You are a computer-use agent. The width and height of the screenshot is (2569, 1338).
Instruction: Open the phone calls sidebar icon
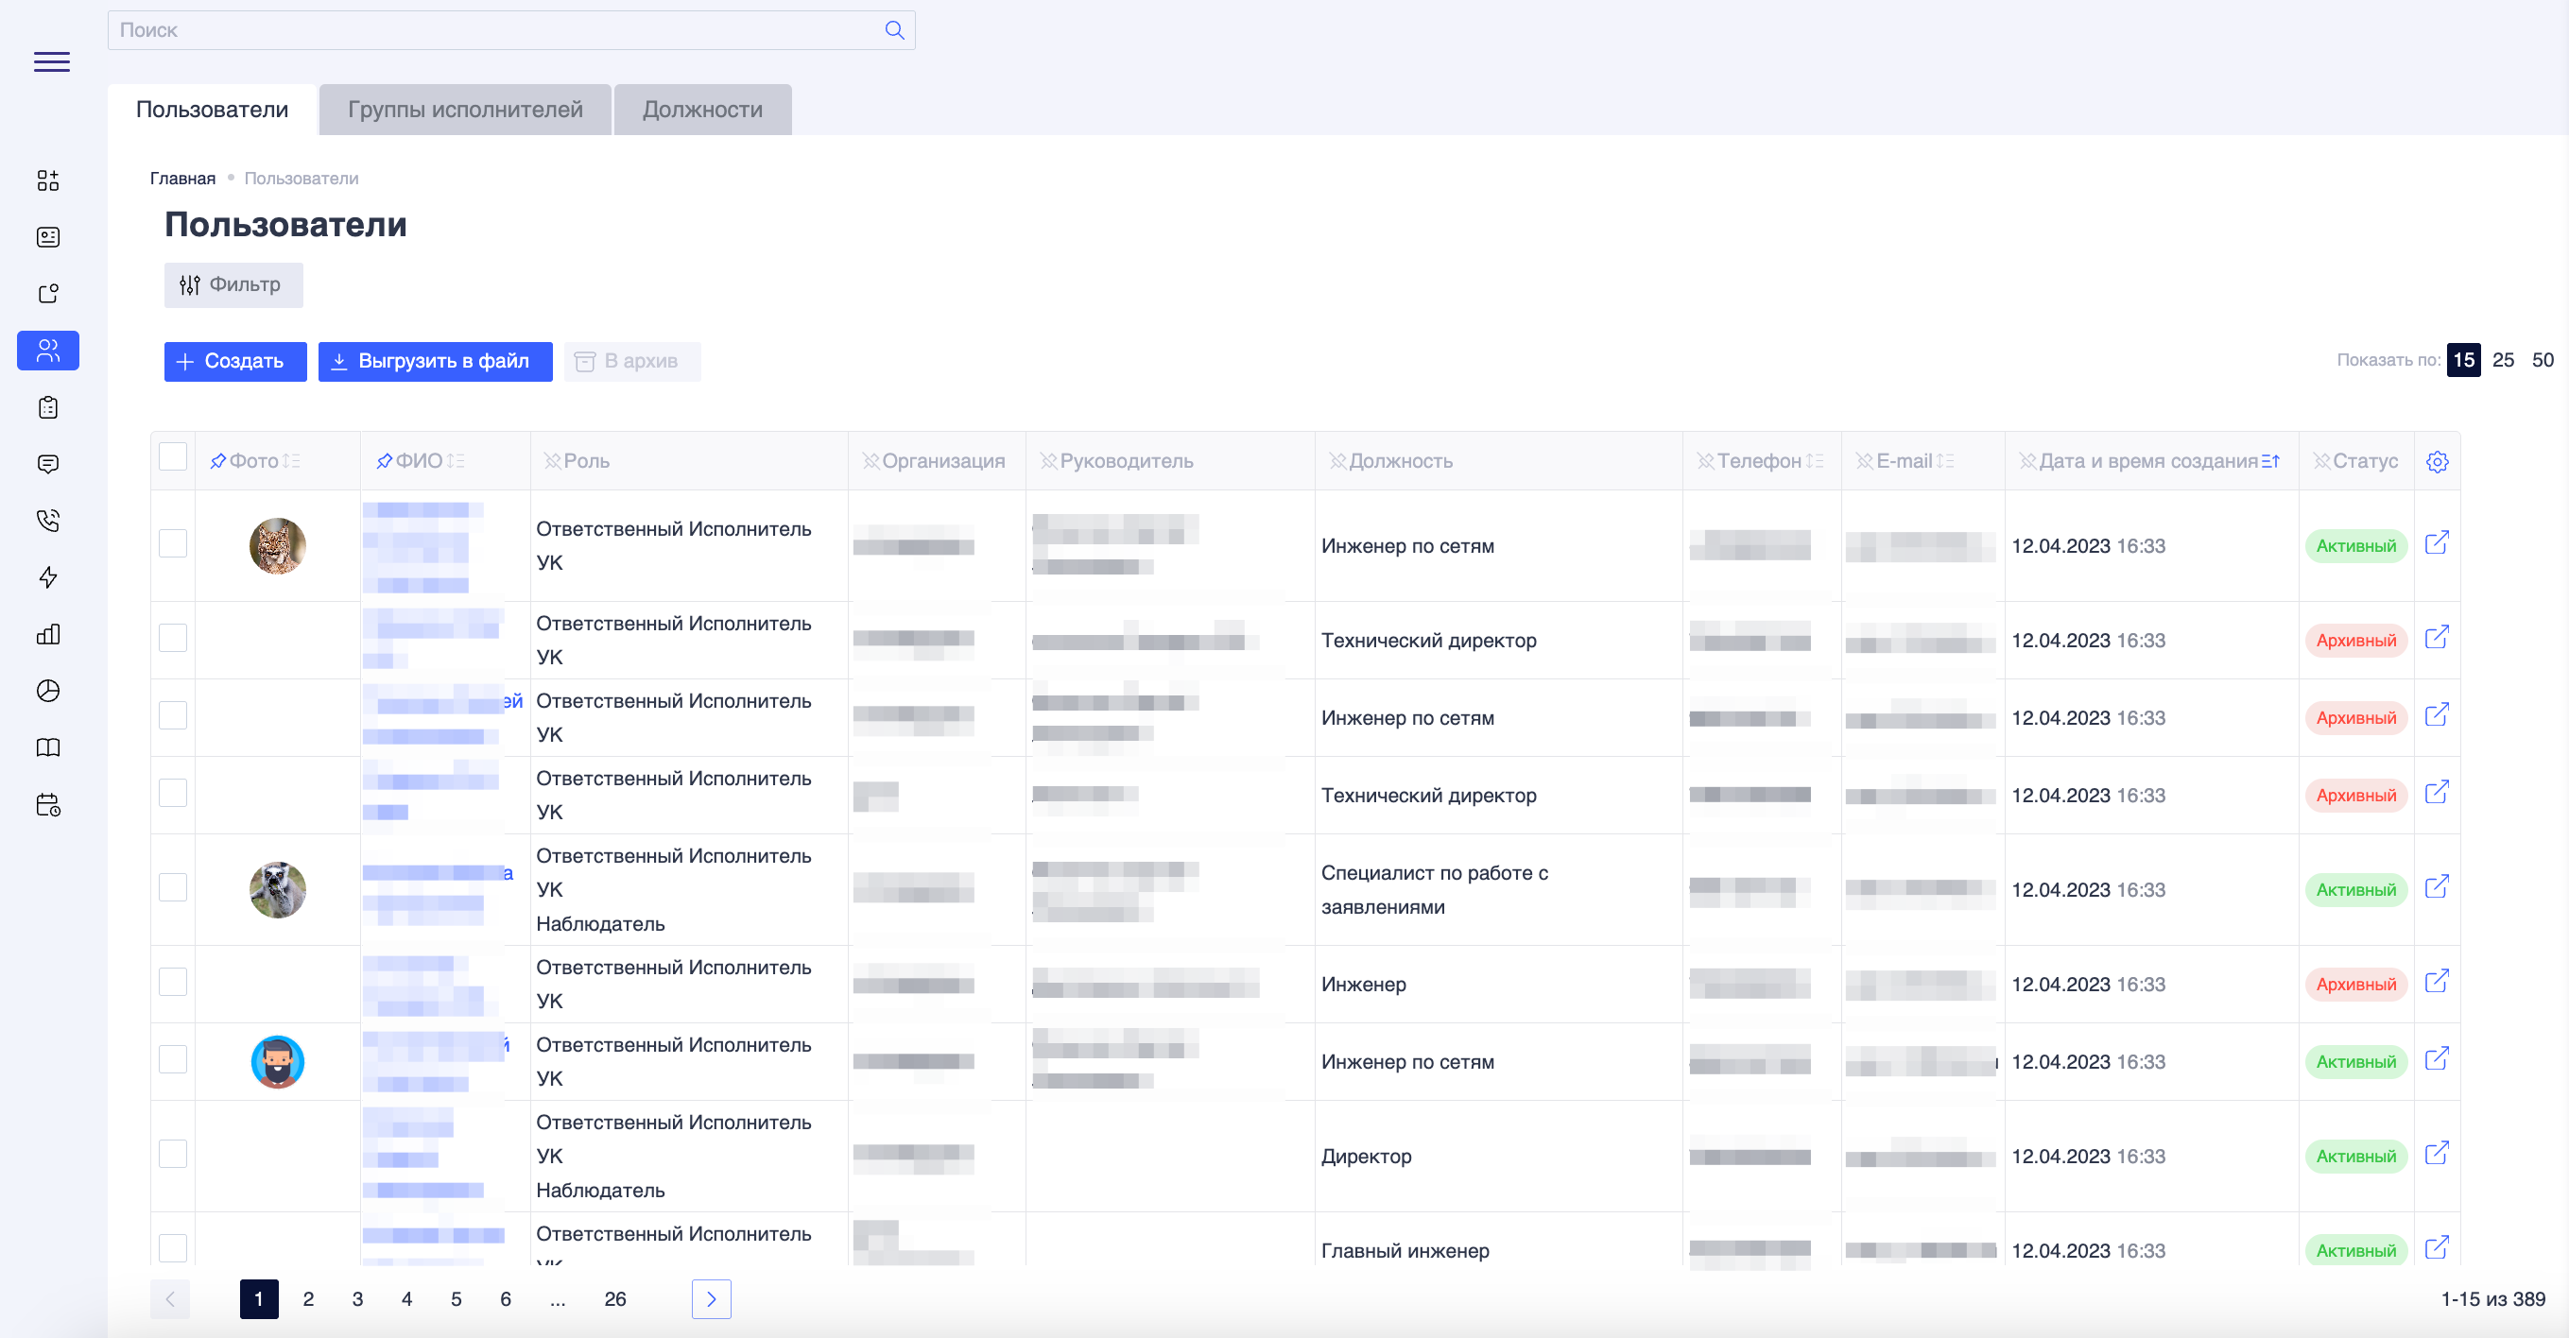coord(48,521)
